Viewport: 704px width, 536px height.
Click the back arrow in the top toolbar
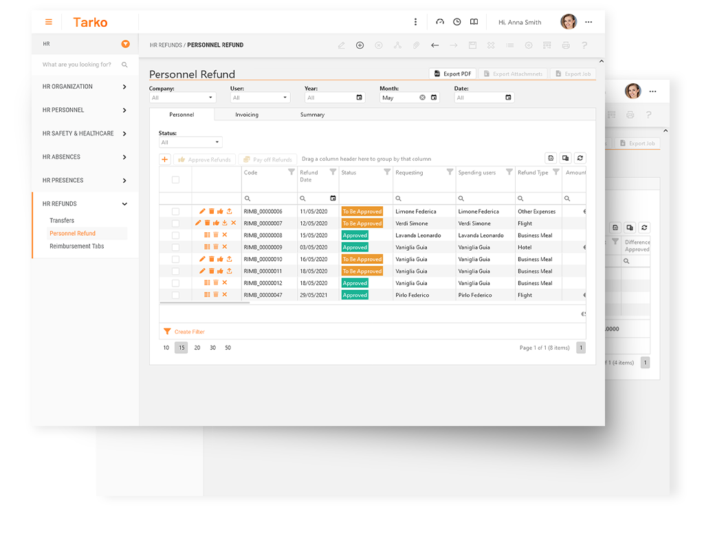[x=434, y=45]
